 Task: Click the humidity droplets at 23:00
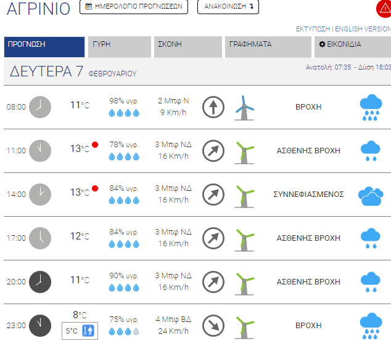click(x=124, y=332)
